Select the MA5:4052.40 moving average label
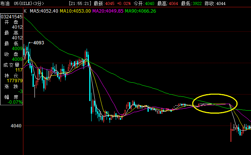251x155 pixels. [43, 11]
